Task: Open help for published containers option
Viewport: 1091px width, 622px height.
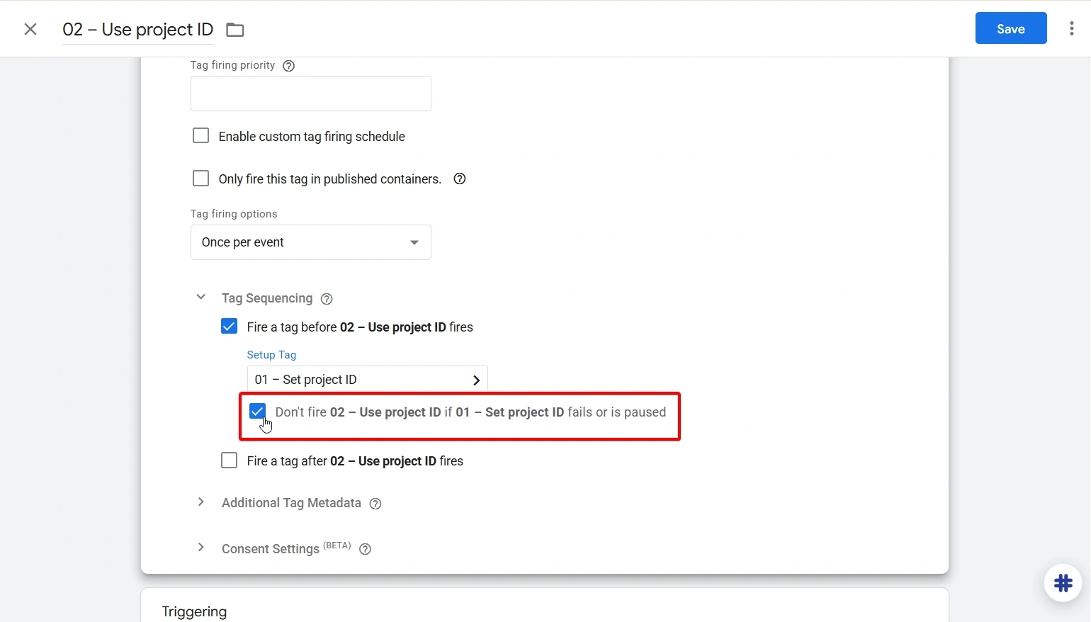Action: [x=460, y=179]
